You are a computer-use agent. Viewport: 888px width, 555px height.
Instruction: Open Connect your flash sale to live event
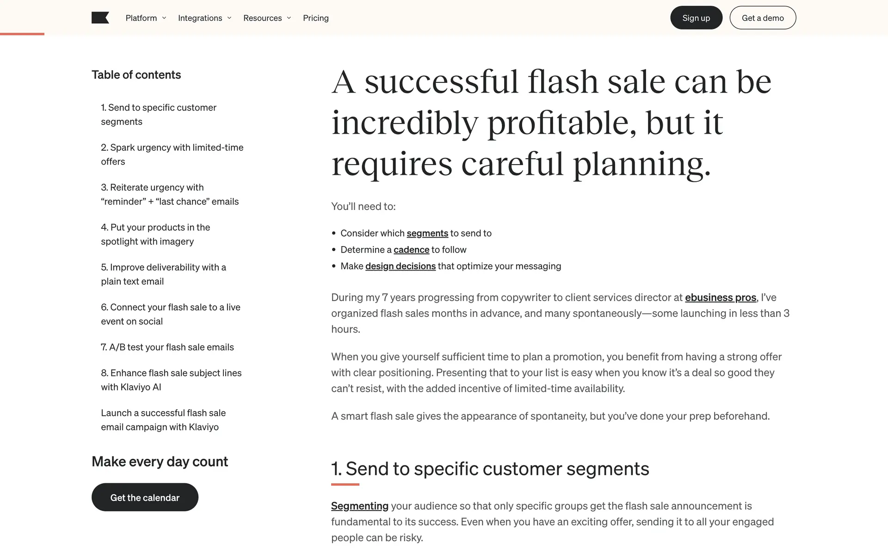pyautogui.click(x=170, y=314)
